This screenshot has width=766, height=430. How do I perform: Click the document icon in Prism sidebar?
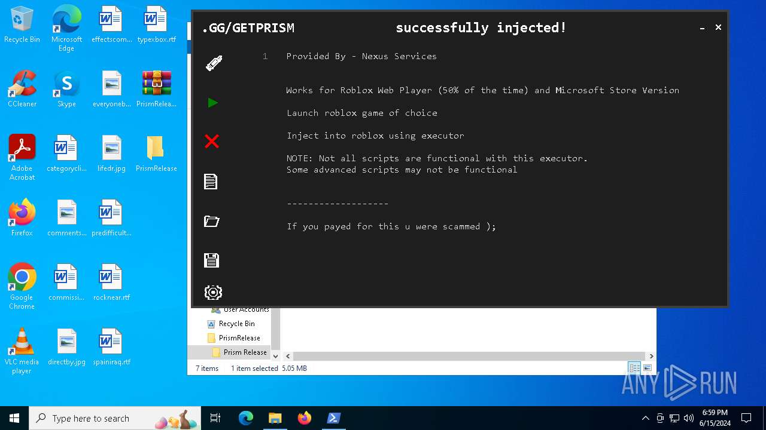(211, 182)
